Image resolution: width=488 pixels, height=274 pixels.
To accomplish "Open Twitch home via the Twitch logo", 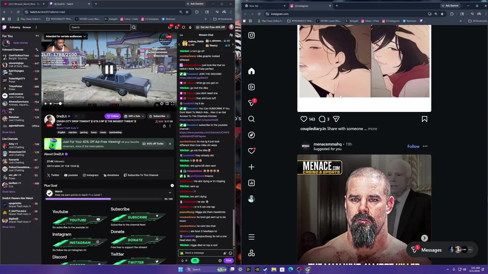I will click(x=4, y=27).
